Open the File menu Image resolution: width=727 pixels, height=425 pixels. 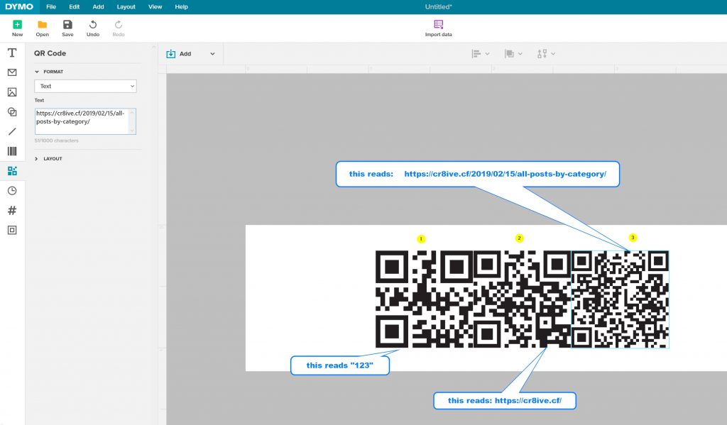[x=51, y=6]
